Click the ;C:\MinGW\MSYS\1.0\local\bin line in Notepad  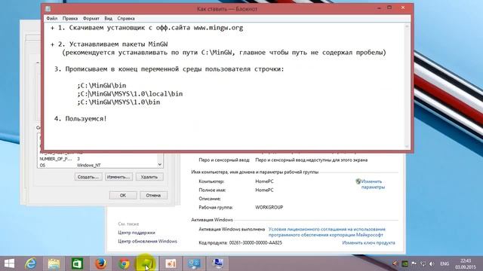[130, 93]
